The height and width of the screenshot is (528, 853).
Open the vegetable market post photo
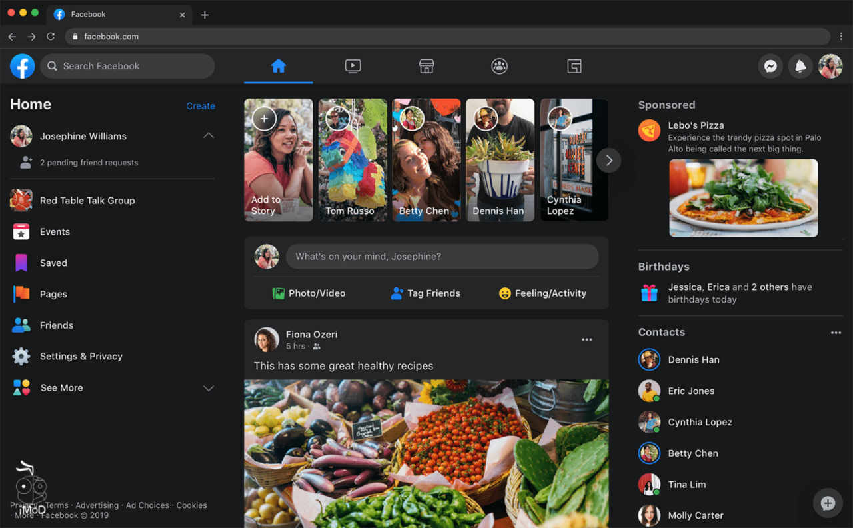(426, 454)
